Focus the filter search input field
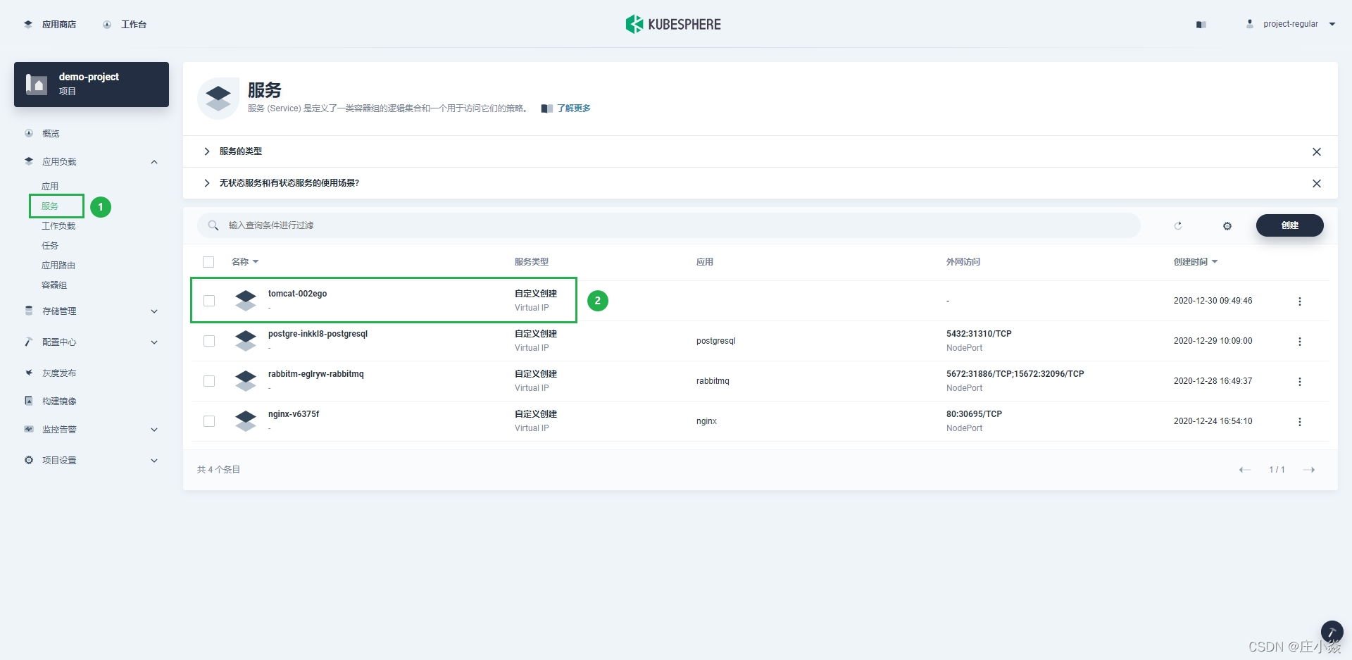 point(669,225)
